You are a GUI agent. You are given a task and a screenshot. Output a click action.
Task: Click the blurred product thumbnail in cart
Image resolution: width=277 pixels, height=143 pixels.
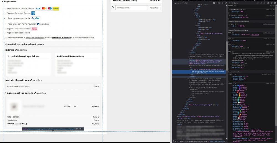(14, 106)
